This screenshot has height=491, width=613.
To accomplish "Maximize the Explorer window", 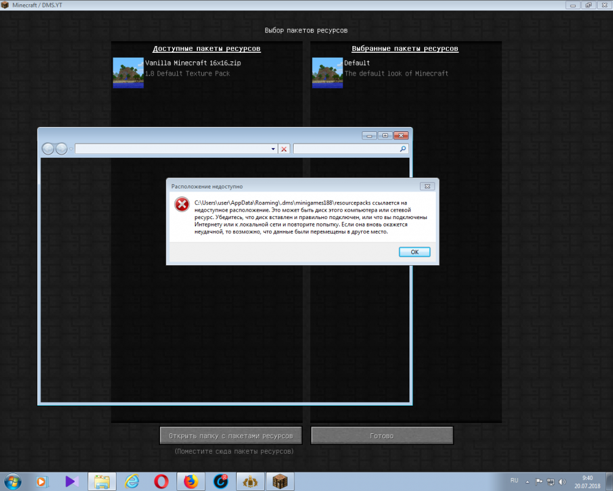I will point(385,136).
